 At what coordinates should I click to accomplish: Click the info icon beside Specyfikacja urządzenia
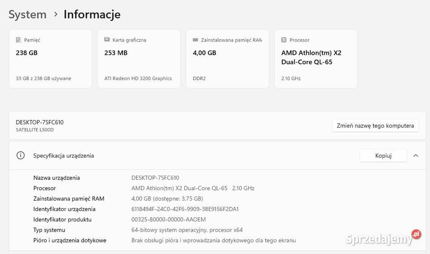[x=21, y=155]
